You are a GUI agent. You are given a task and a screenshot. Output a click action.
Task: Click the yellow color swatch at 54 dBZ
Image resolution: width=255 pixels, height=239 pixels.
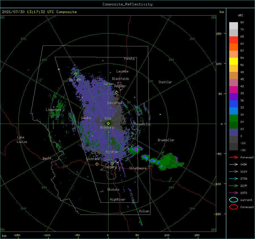pyautogui.click(x=233, y=61)
